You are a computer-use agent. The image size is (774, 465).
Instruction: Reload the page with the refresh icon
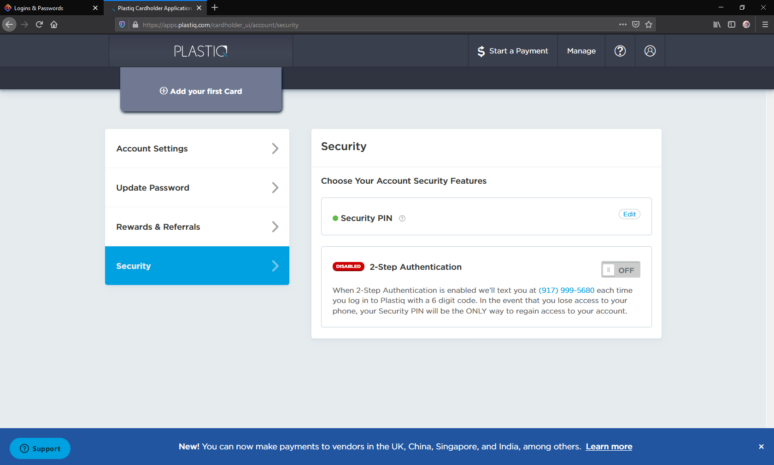tap(39, 24)
